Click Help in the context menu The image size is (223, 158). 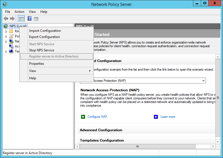click(57, 78)
